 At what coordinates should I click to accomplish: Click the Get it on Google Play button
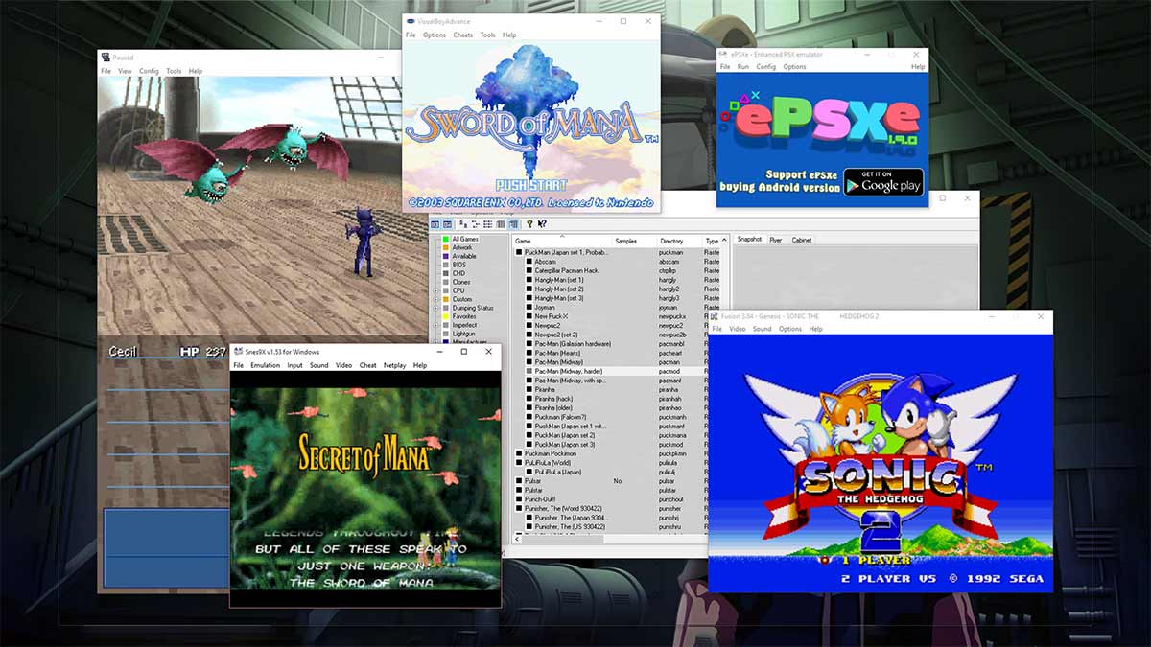tap(883, 181)
